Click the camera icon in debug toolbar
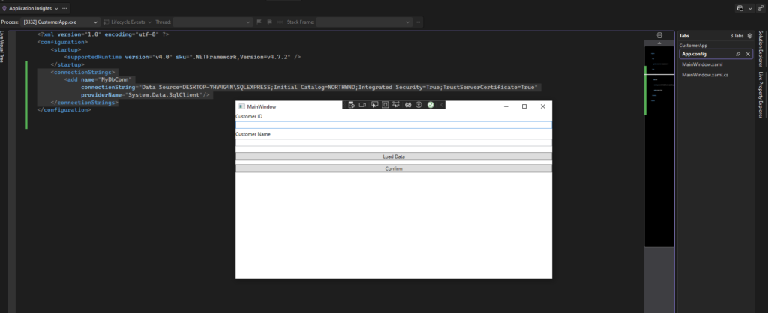Image resolution: width=768 pixels, height=313 pixels. coord(362,105)
